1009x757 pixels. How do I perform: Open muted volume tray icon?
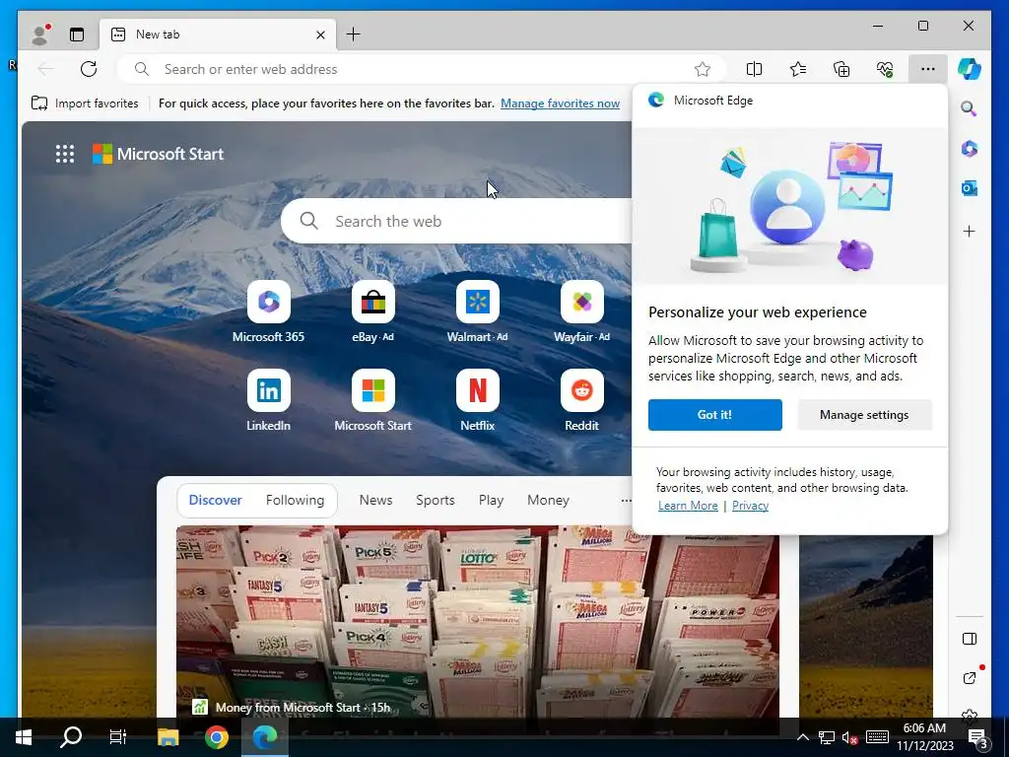(x=849, y=737)
